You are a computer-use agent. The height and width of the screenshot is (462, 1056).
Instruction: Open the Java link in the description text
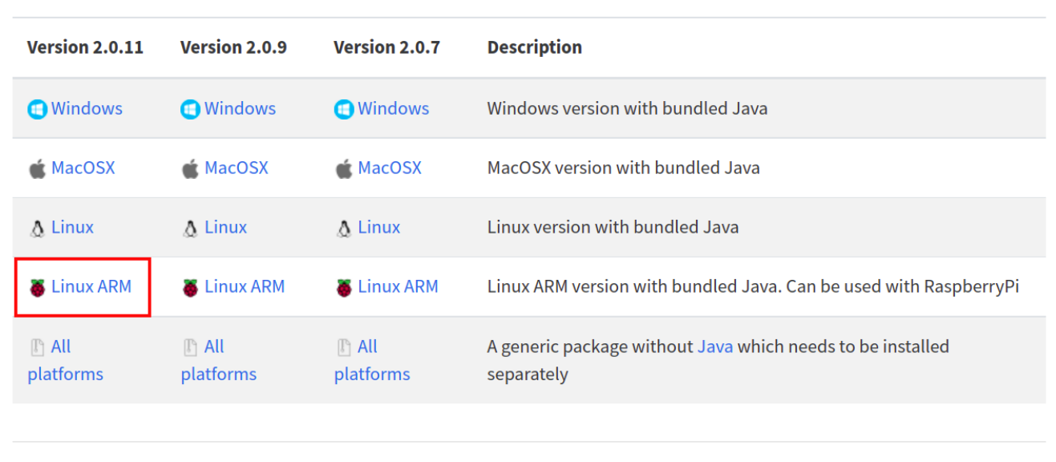[x=714, y=346]
